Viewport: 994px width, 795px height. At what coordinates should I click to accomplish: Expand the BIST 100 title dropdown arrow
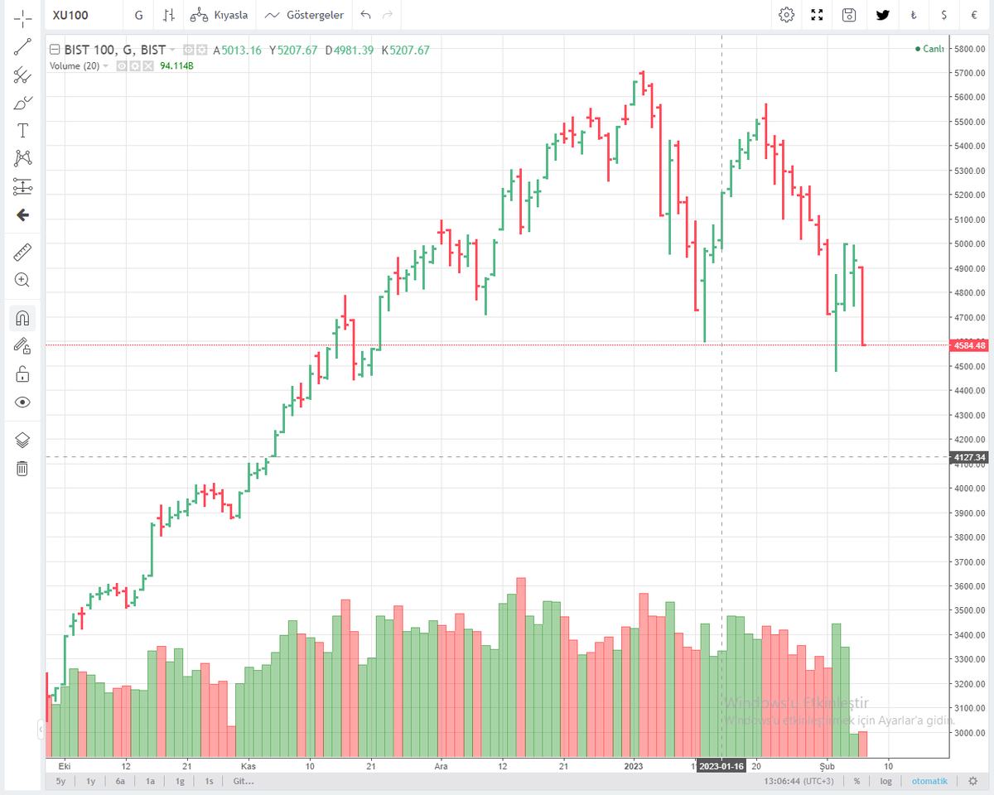172,51
